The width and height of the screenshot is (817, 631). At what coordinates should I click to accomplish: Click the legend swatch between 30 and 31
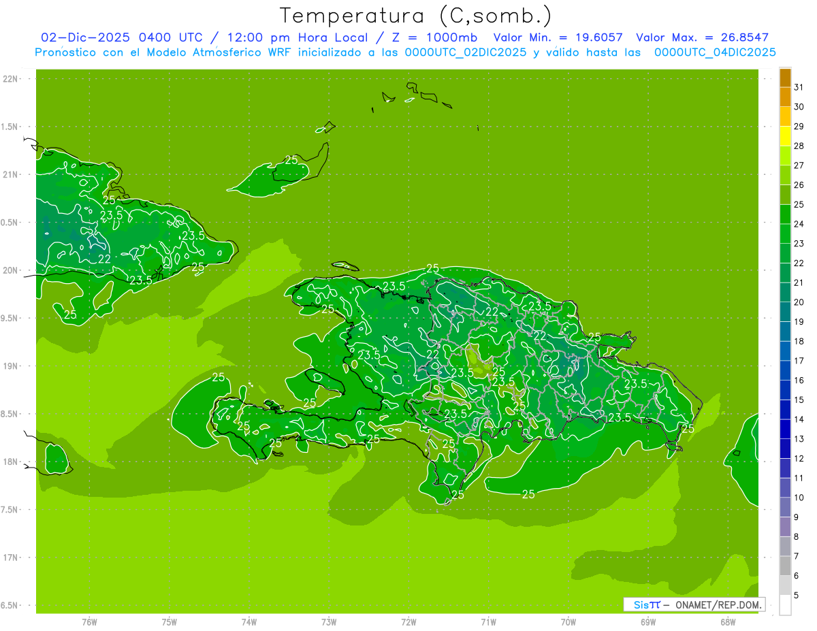pyautogui.click(x=785, y=97)
